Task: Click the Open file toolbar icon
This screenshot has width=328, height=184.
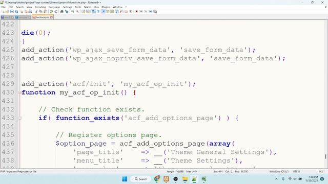Action: [x=7, y=11]
